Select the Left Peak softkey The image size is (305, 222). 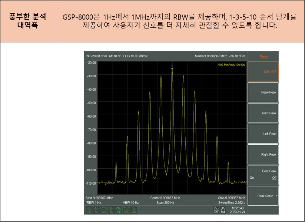263,134
